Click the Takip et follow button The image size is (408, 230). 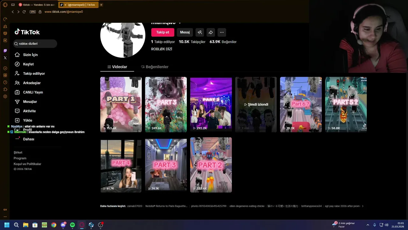163,32
